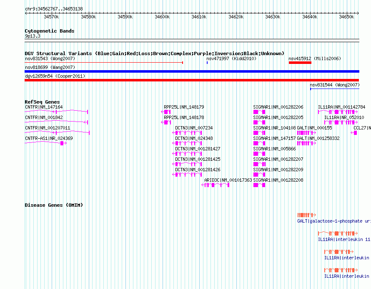Image resolution: width=371 pixels, height=289 pixels.
Task: Open IL11RA|NM_001142784 gene label
Action: pos(341,107)
